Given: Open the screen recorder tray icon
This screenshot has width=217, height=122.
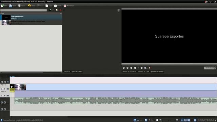Looking at the screenshot, I should pyautogui.click(x=206, y=1).
